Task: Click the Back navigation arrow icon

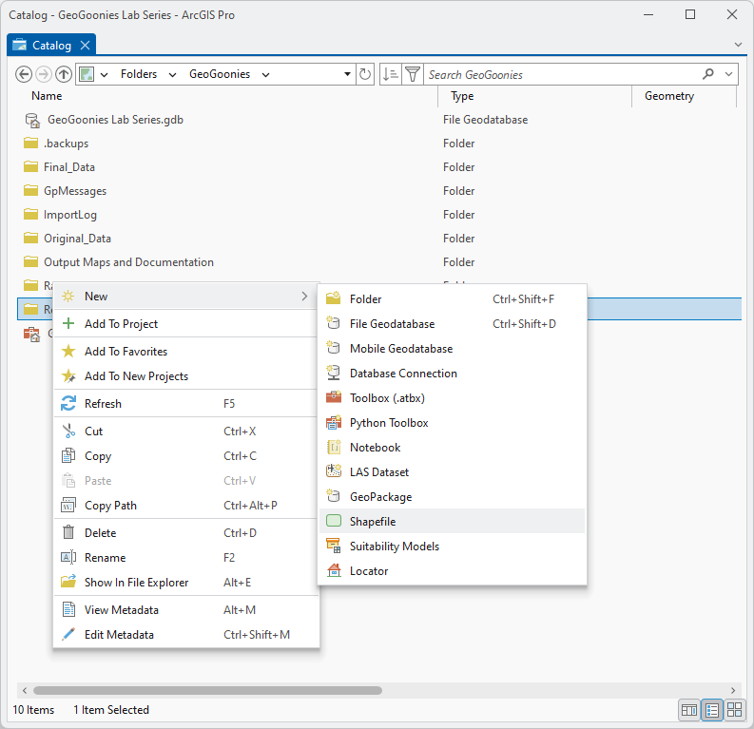Action: point(24,74)
